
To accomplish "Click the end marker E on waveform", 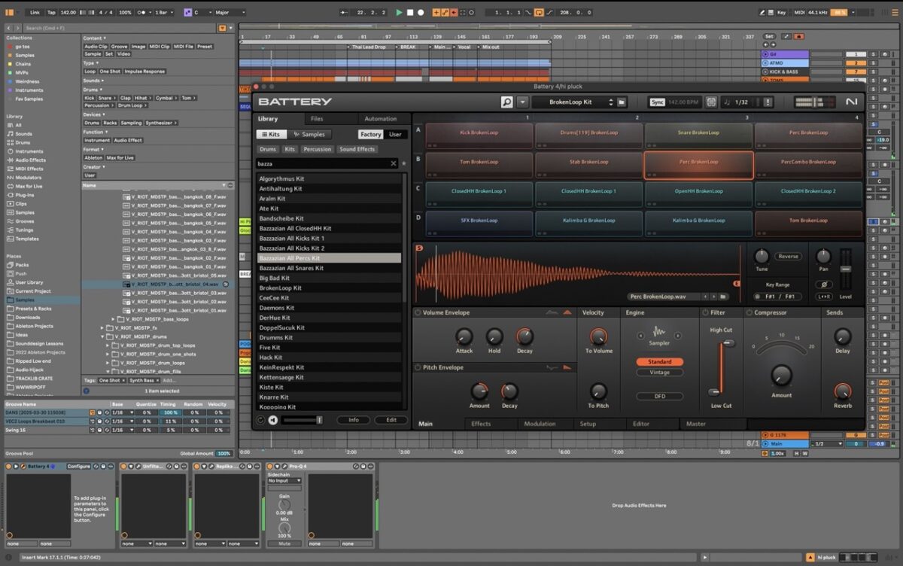I will click(x=736, y=283).
